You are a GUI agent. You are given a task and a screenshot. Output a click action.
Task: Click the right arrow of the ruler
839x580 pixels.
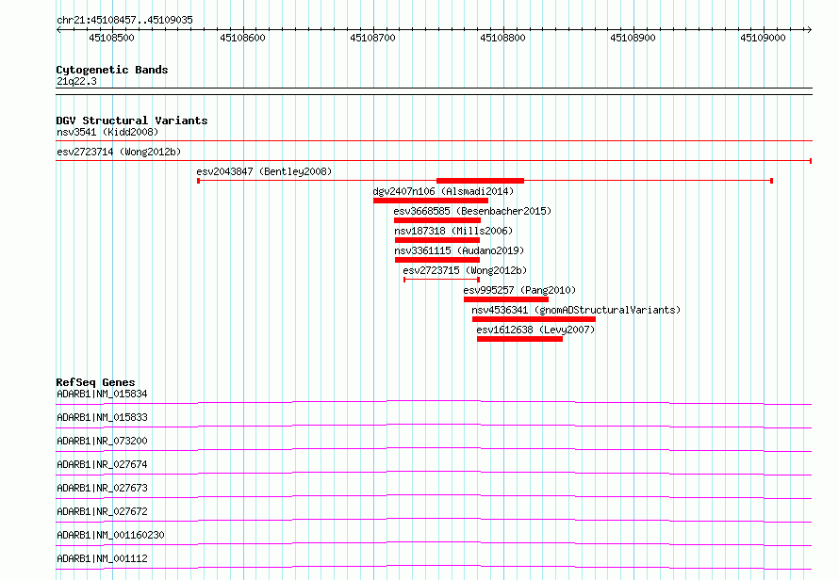click(809, 29)
